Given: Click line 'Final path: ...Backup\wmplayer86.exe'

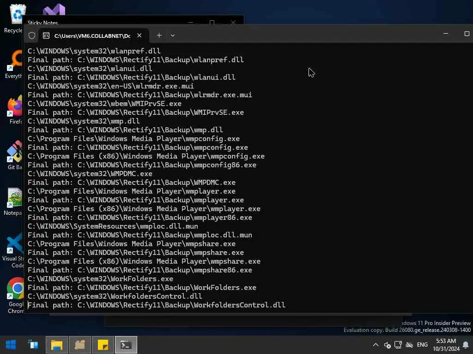Looking at the screenshot, I should point(140,218).
